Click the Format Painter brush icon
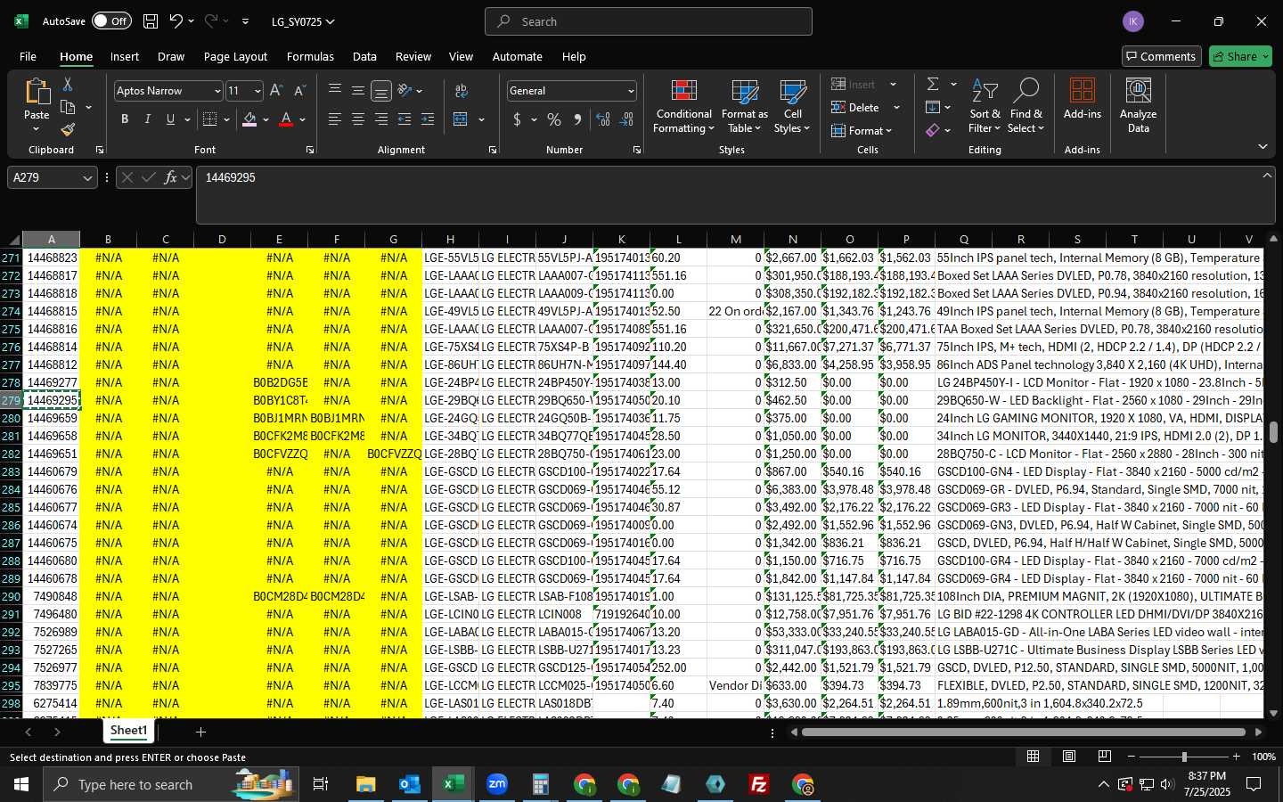Screen dimensions: 1283x802 (x=68, y=130)
